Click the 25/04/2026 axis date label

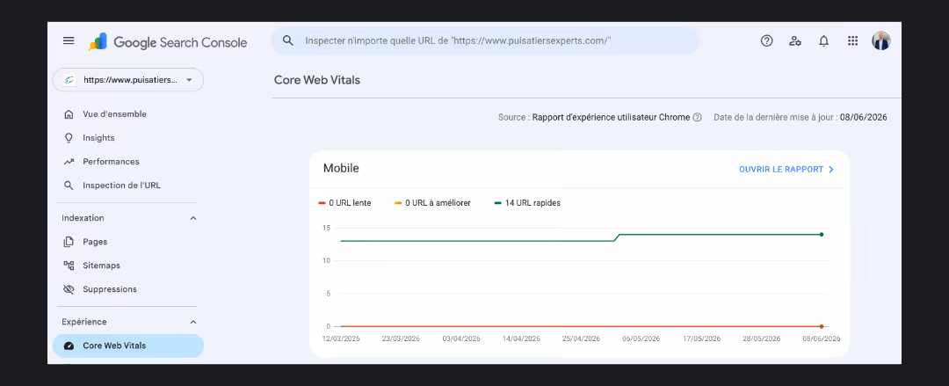[581, 339]
